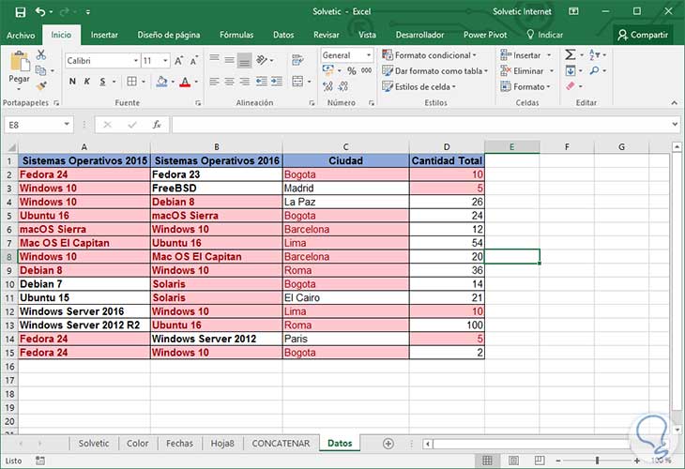
Task: Open Sort and Filter (A-Z) icon
Action: 595,54
